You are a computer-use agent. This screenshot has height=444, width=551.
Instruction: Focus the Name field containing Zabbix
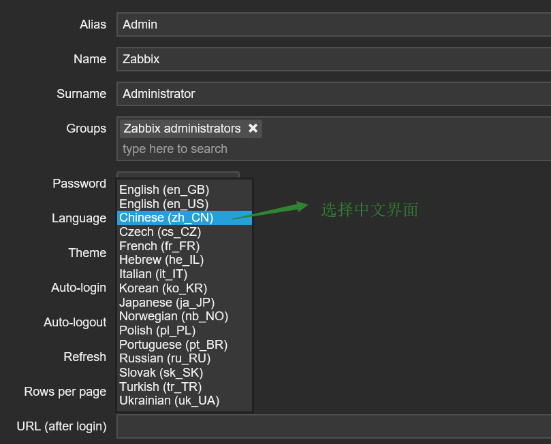coord(334,59)
